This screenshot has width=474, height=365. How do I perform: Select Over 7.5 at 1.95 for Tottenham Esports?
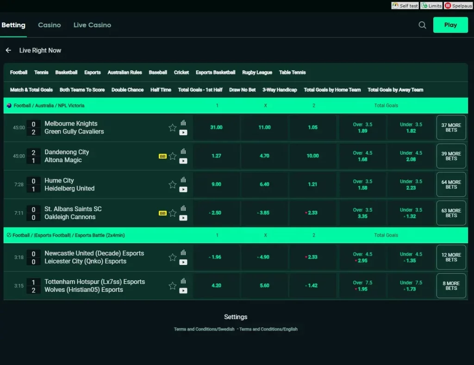click(x=362, y=286)
